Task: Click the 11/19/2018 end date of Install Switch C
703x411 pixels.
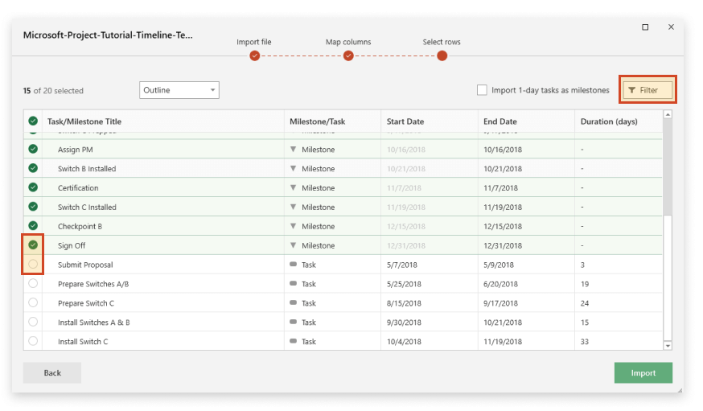Action: [503, 342]
